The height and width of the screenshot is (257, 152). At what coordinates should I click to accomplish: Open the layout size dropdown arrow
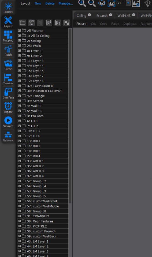128,3
